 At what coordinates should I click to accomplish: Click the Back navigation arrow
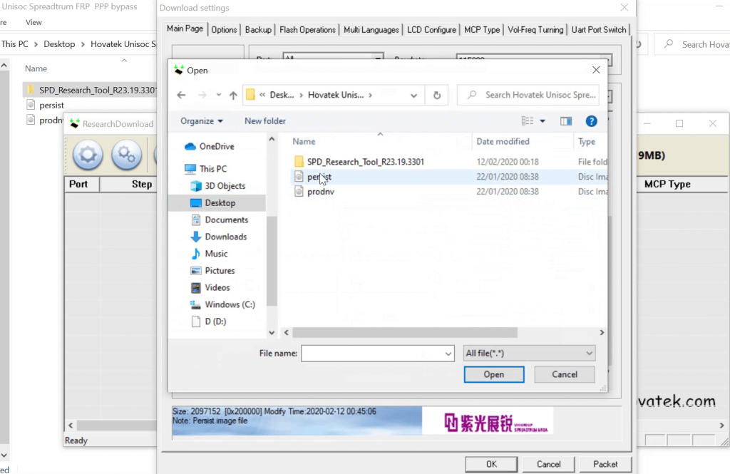(x=181, y=95)
